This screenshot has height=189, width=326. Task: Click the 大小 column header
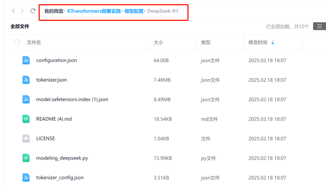coord(158,42)
